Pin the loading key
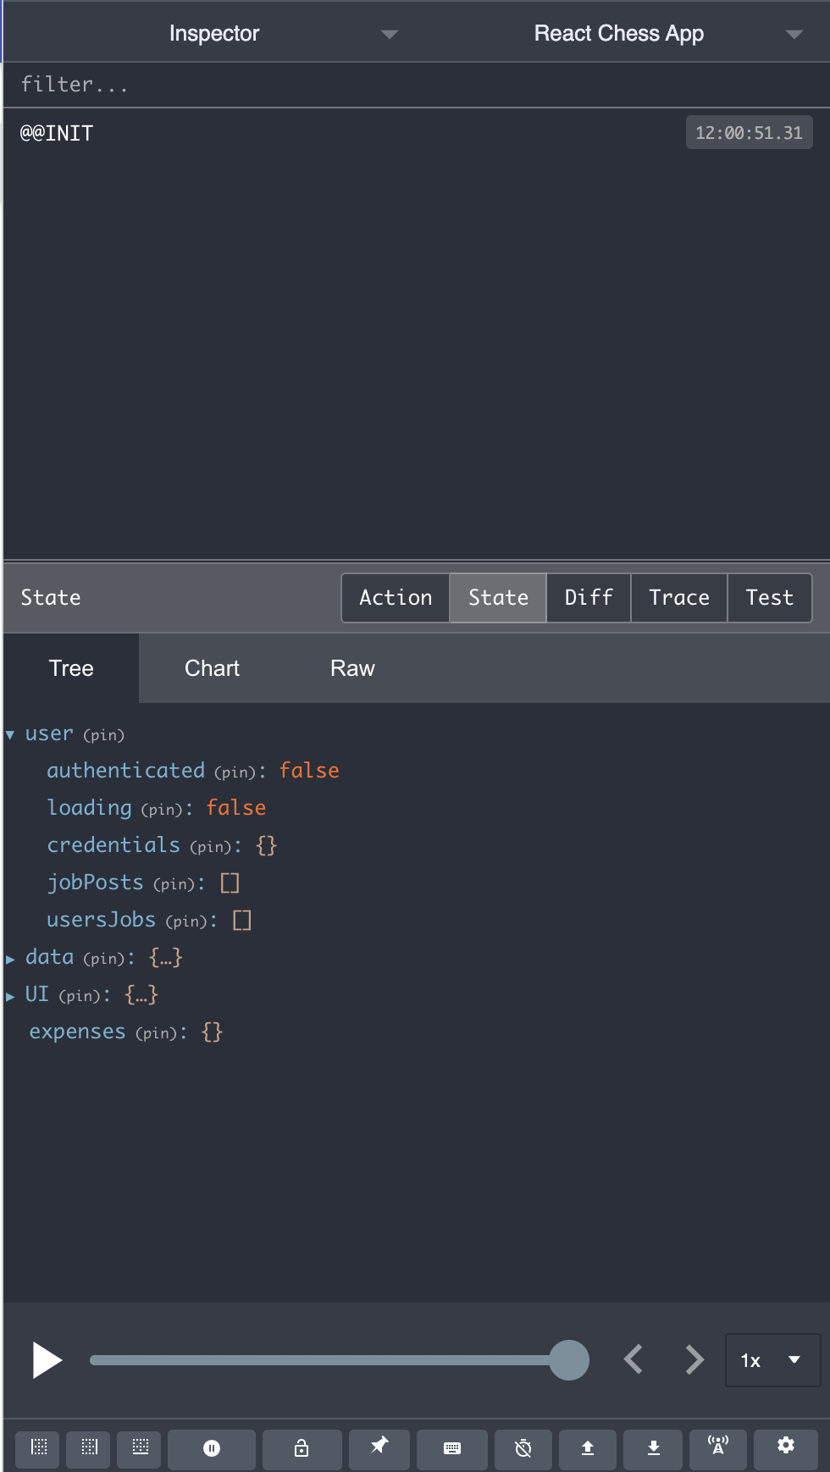Viewport: 830px width, 1472px height. (x=162, y=810)
